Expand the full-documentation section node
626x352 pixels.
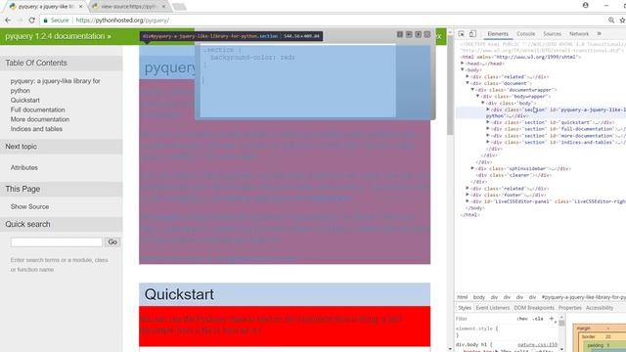[488, 129]
